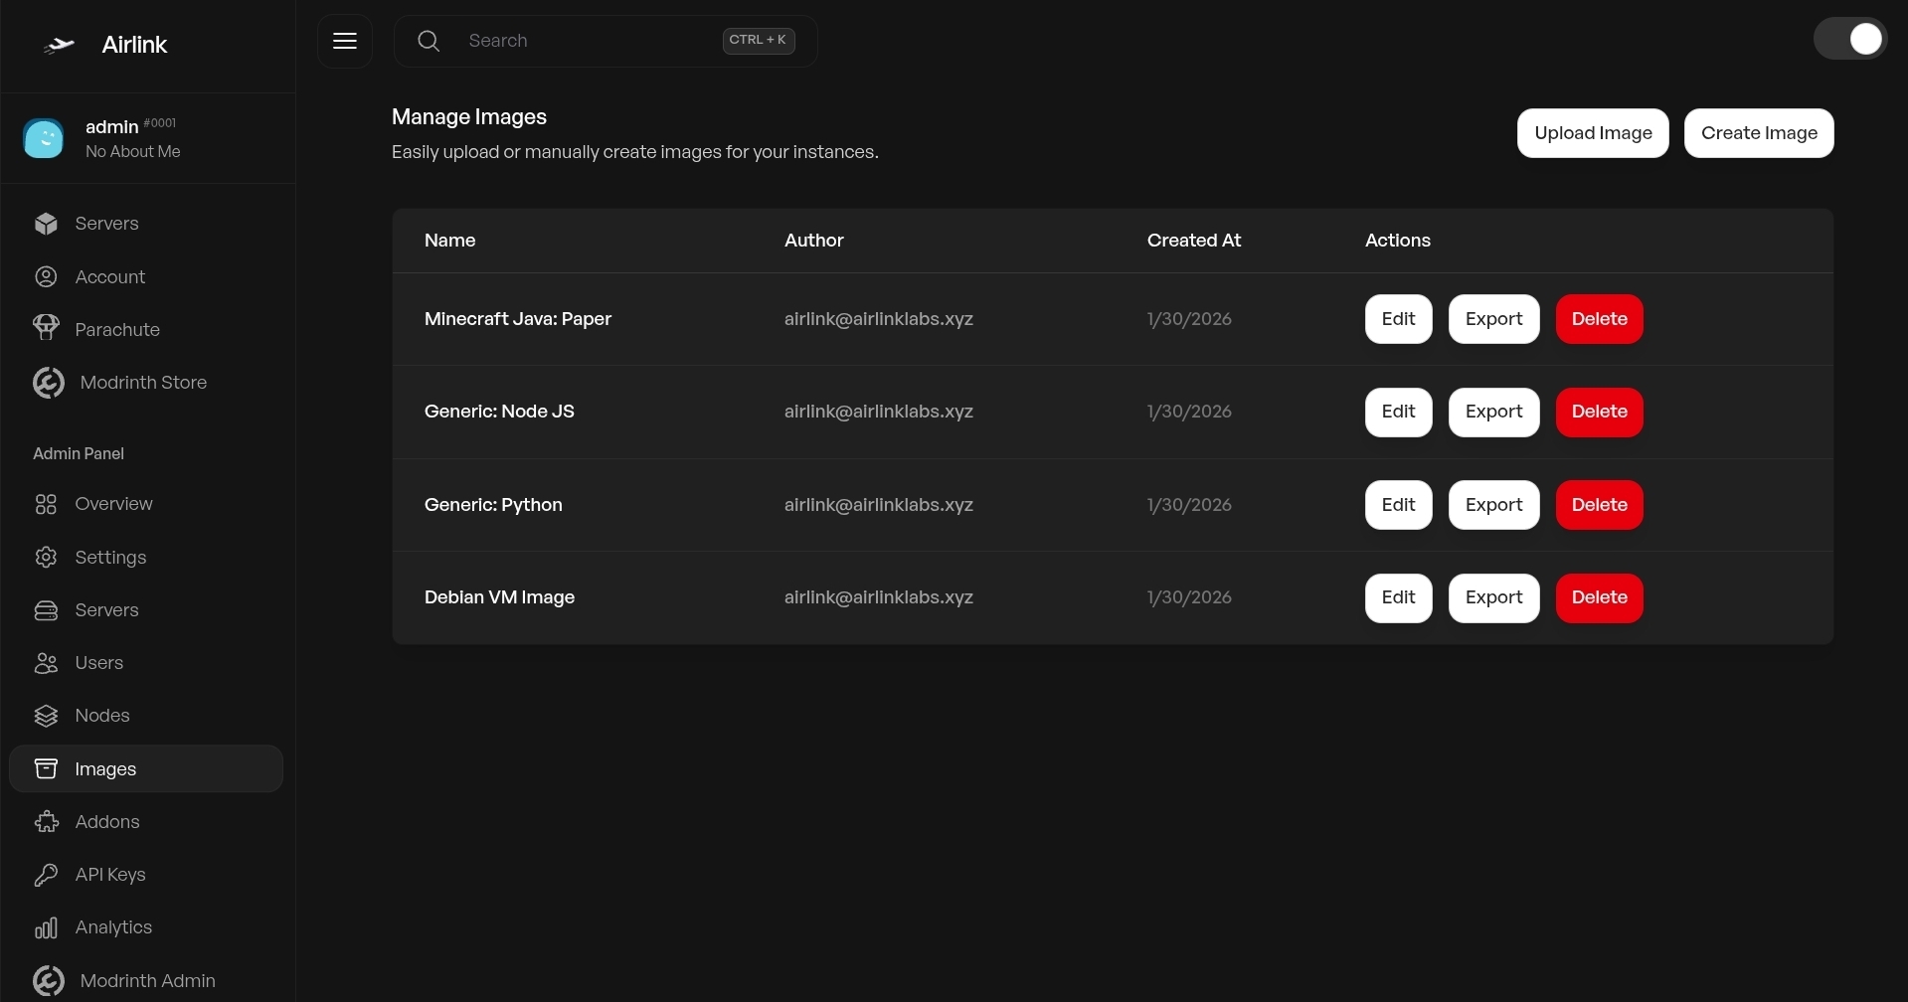The width and height of the screenshot is (1908, 1002).
Task: Open the Nodes layers icon
Action: (46, 716)
